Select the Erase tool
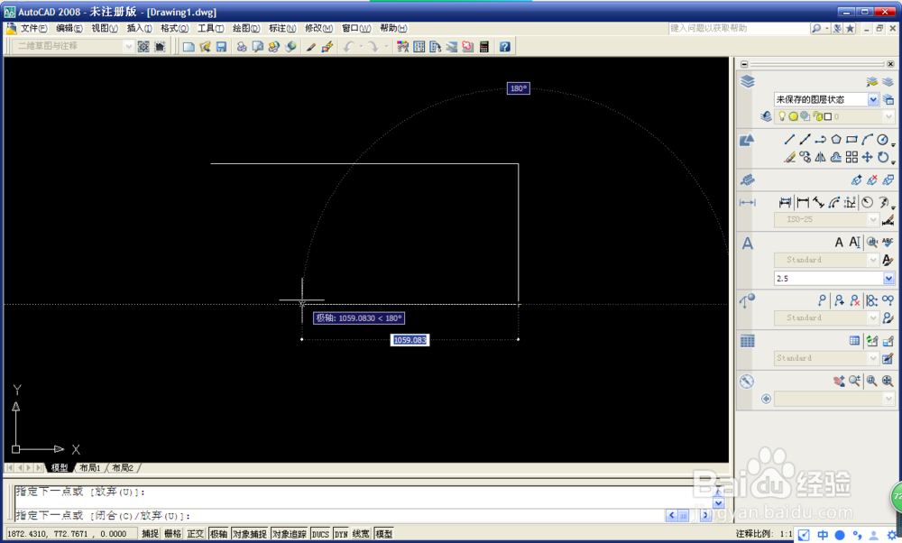 click(x=789, y=156)
